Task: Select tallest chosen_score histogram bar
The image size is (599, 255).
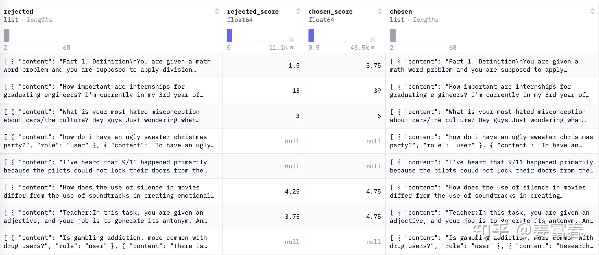Action: coord(311,35)
